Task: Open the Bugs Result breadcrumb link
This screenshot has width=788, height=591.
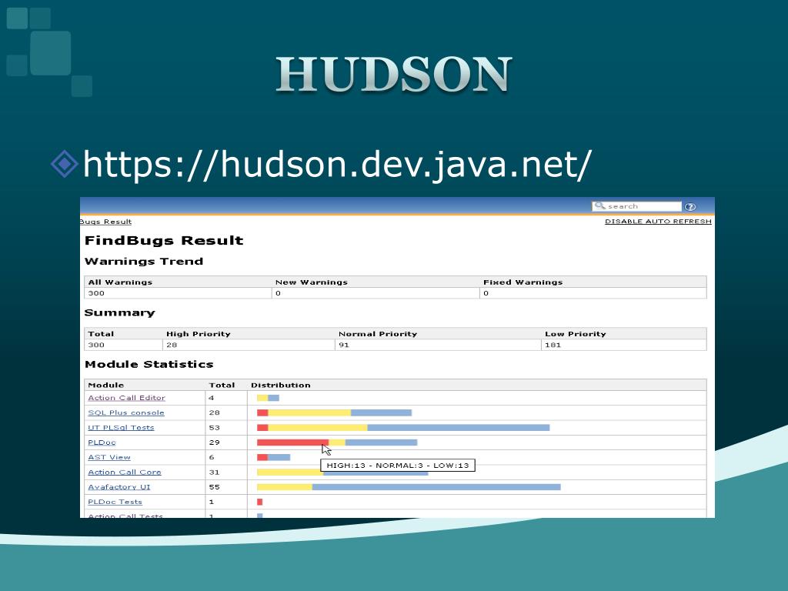Action: 105,222
